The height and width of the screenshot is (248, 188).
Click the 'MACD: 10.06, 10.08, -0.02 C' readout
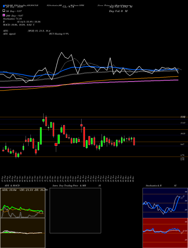tap(19, 25)
